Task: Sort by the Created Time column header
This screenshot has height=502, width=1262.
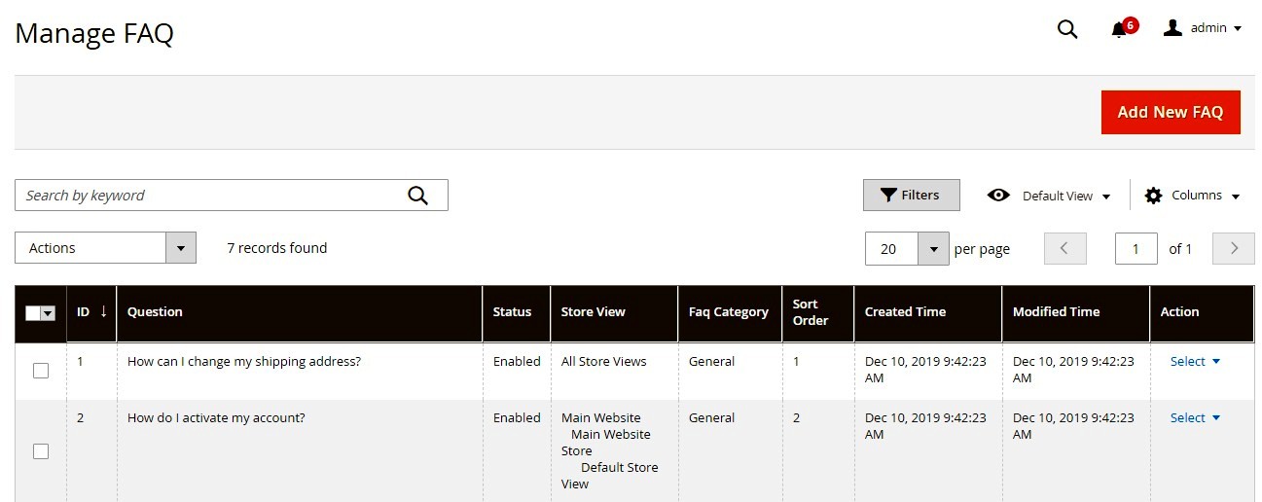Action: pos(905,312)
